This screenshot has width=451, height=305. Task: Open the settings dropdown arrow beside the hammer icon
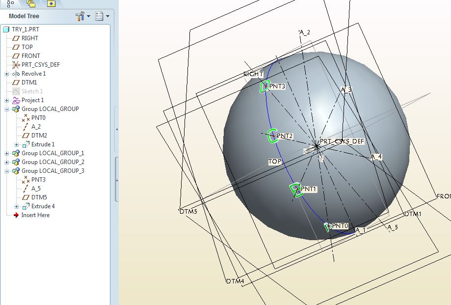(89, 16)
